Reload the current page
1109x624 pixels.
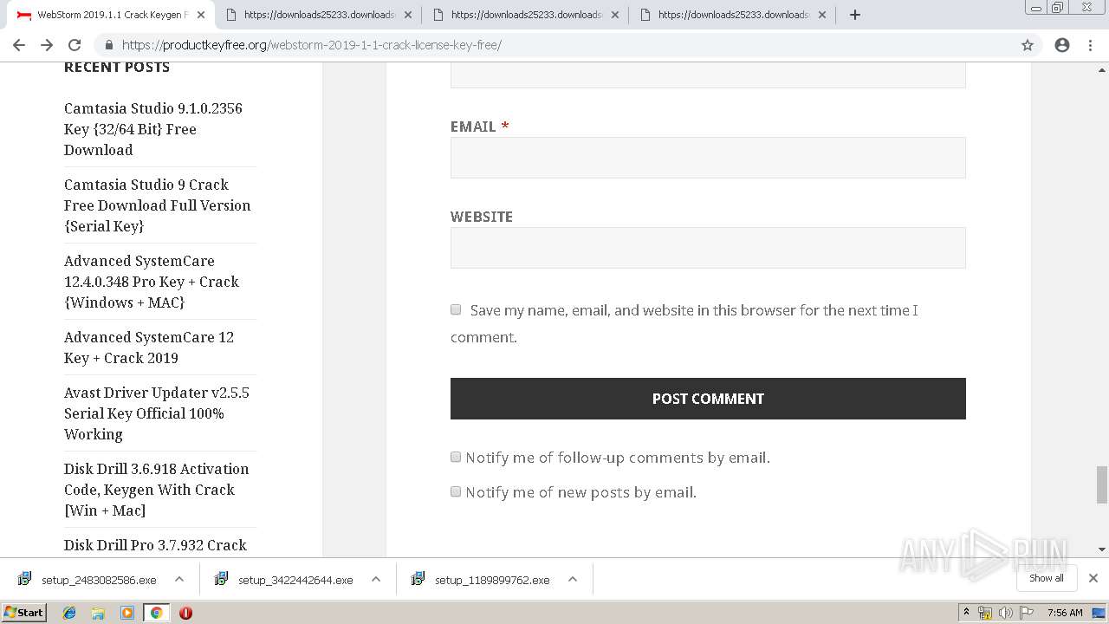[x=75, y=45]
